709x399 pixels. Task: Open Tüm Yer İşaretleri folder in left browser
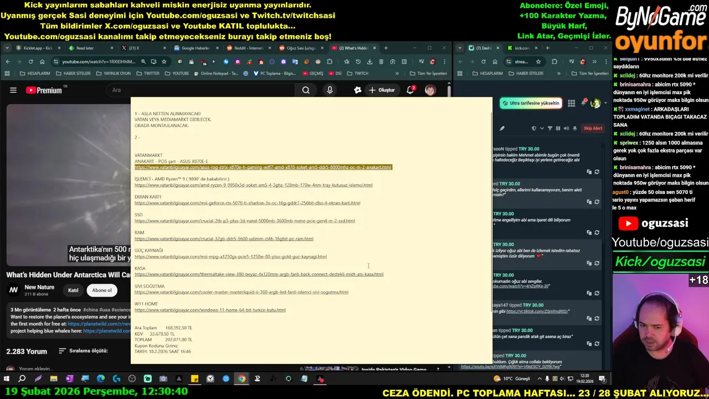[428, 73]
